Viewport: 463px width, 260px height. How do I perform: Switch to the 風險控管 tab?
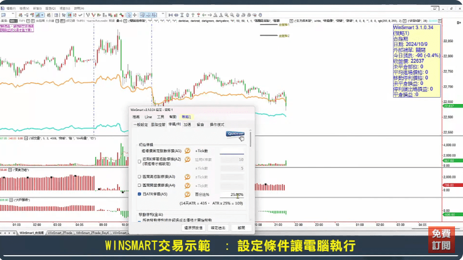pos(158,125)
